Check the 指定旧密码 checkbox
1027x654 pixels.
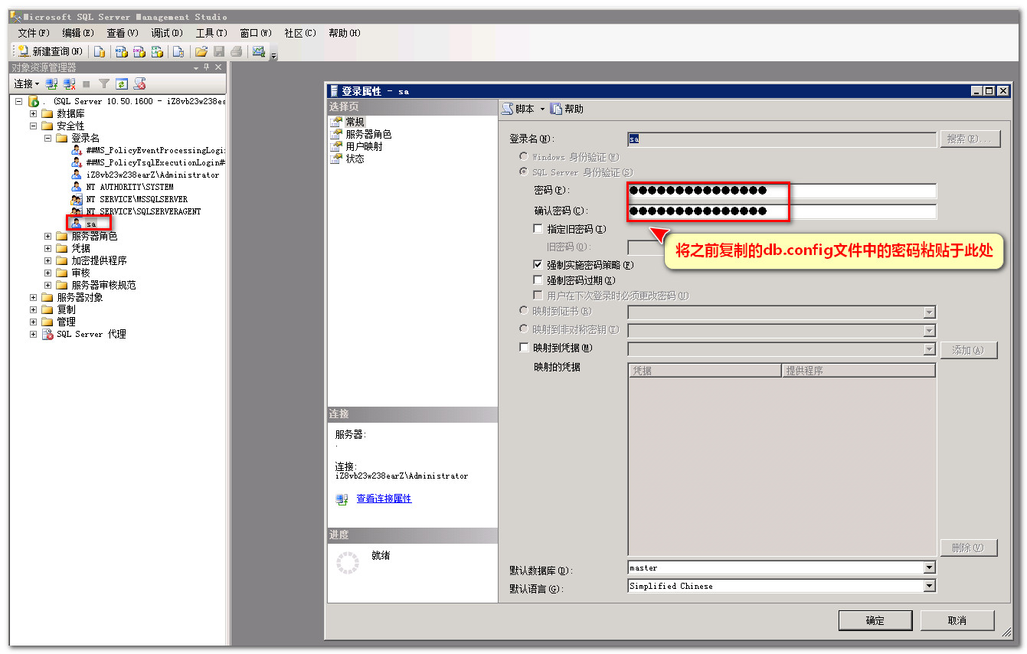pos(538,228)
